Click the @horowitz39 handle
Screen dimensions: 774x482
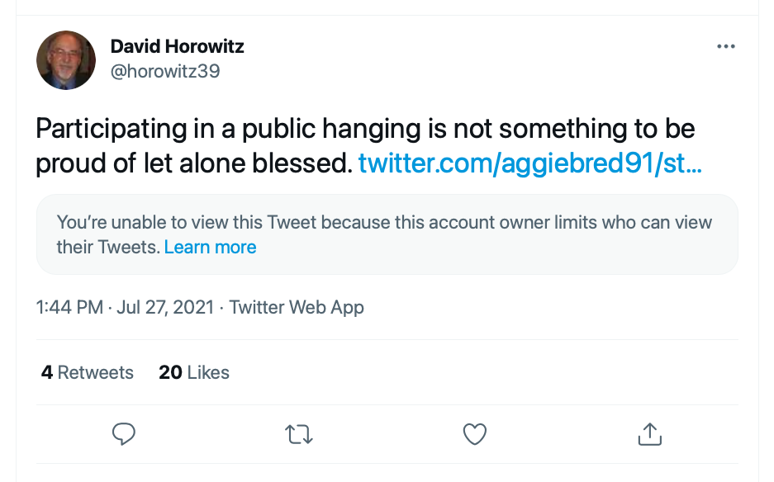coord(164,71)
